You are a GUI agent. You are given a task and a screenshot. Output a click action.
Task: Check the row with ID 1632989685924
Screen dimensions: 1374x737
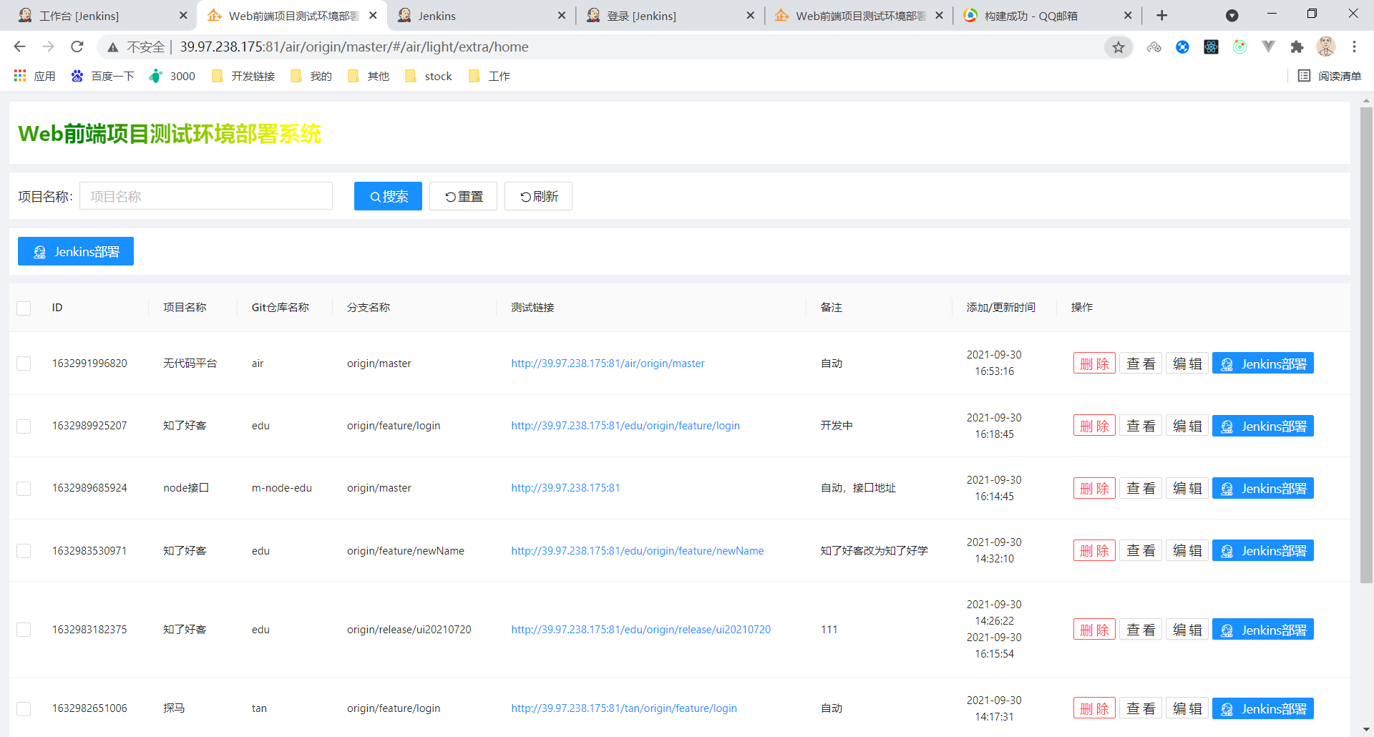pyautogui.click(x=24, y=488)
